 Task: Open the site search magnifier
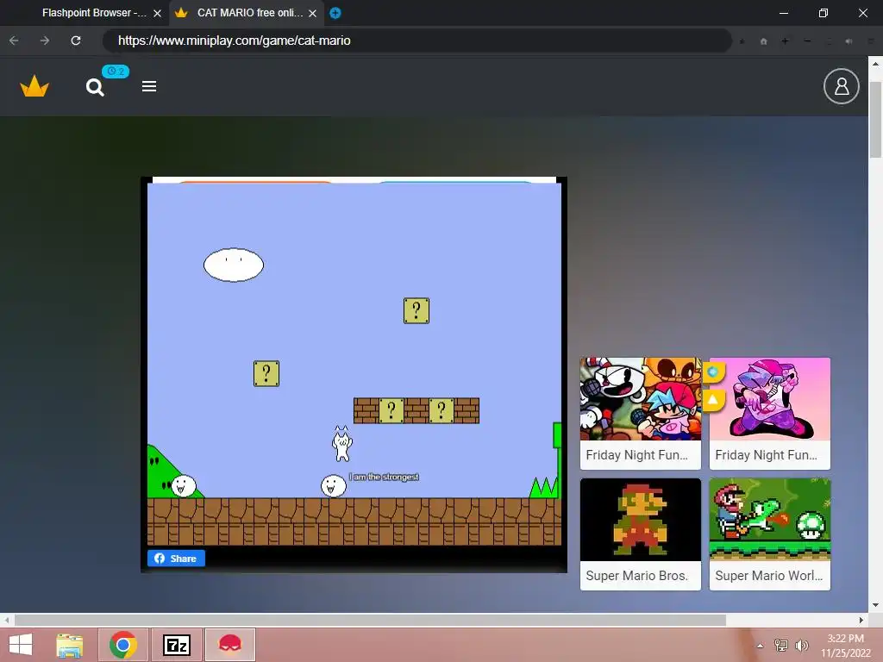pos(95,87)
